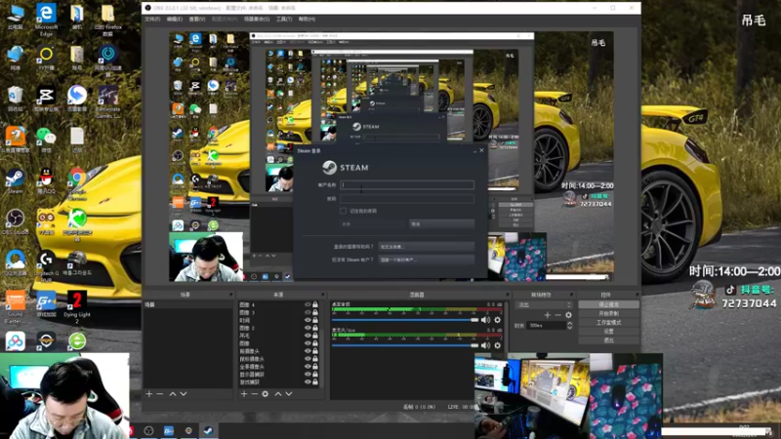Mute desktop audio speaker icon in mixer
This screenshot has height=439, width=781.
[x=485, y=320]
